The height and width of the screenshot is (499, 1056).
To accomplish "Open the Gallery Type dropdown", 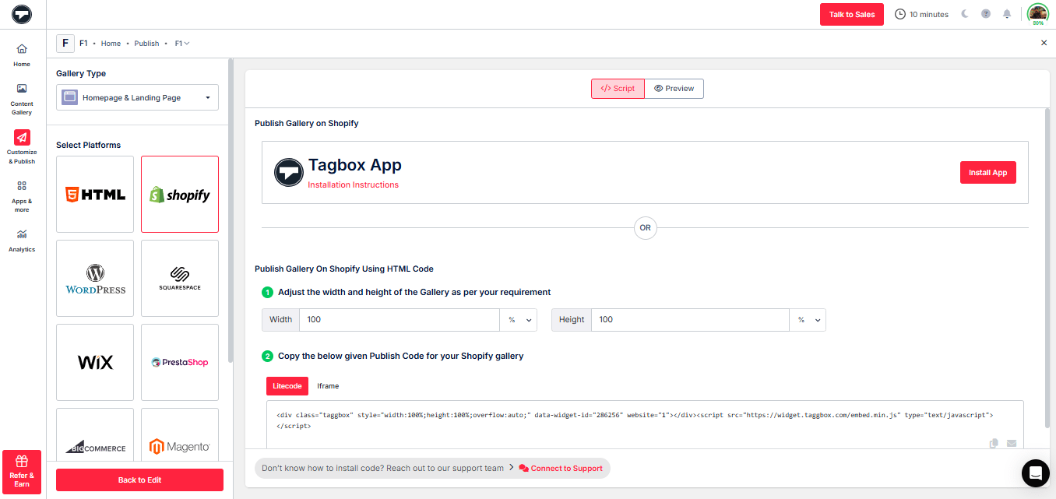I will [x=136, y=97].
